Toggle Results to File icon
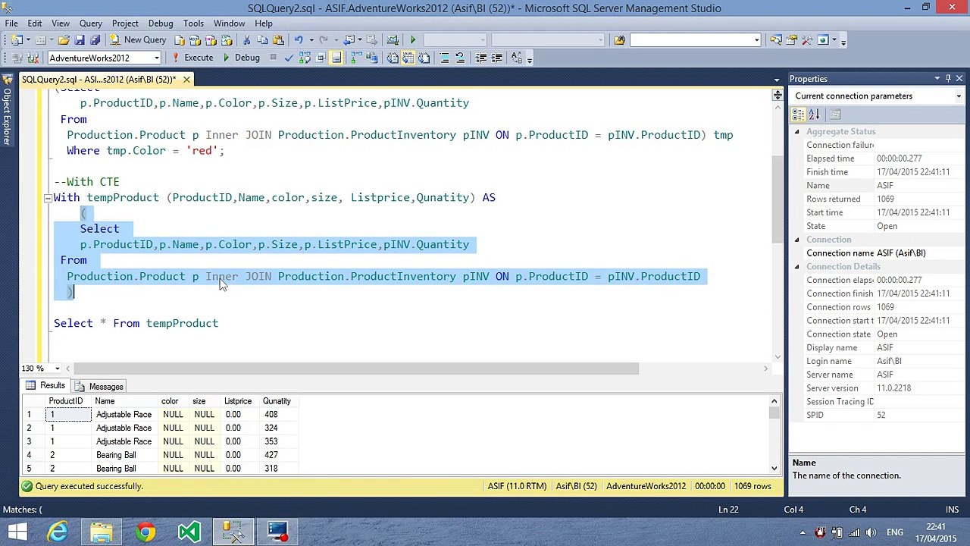This screenshot has width=970, height=546. 424,58
